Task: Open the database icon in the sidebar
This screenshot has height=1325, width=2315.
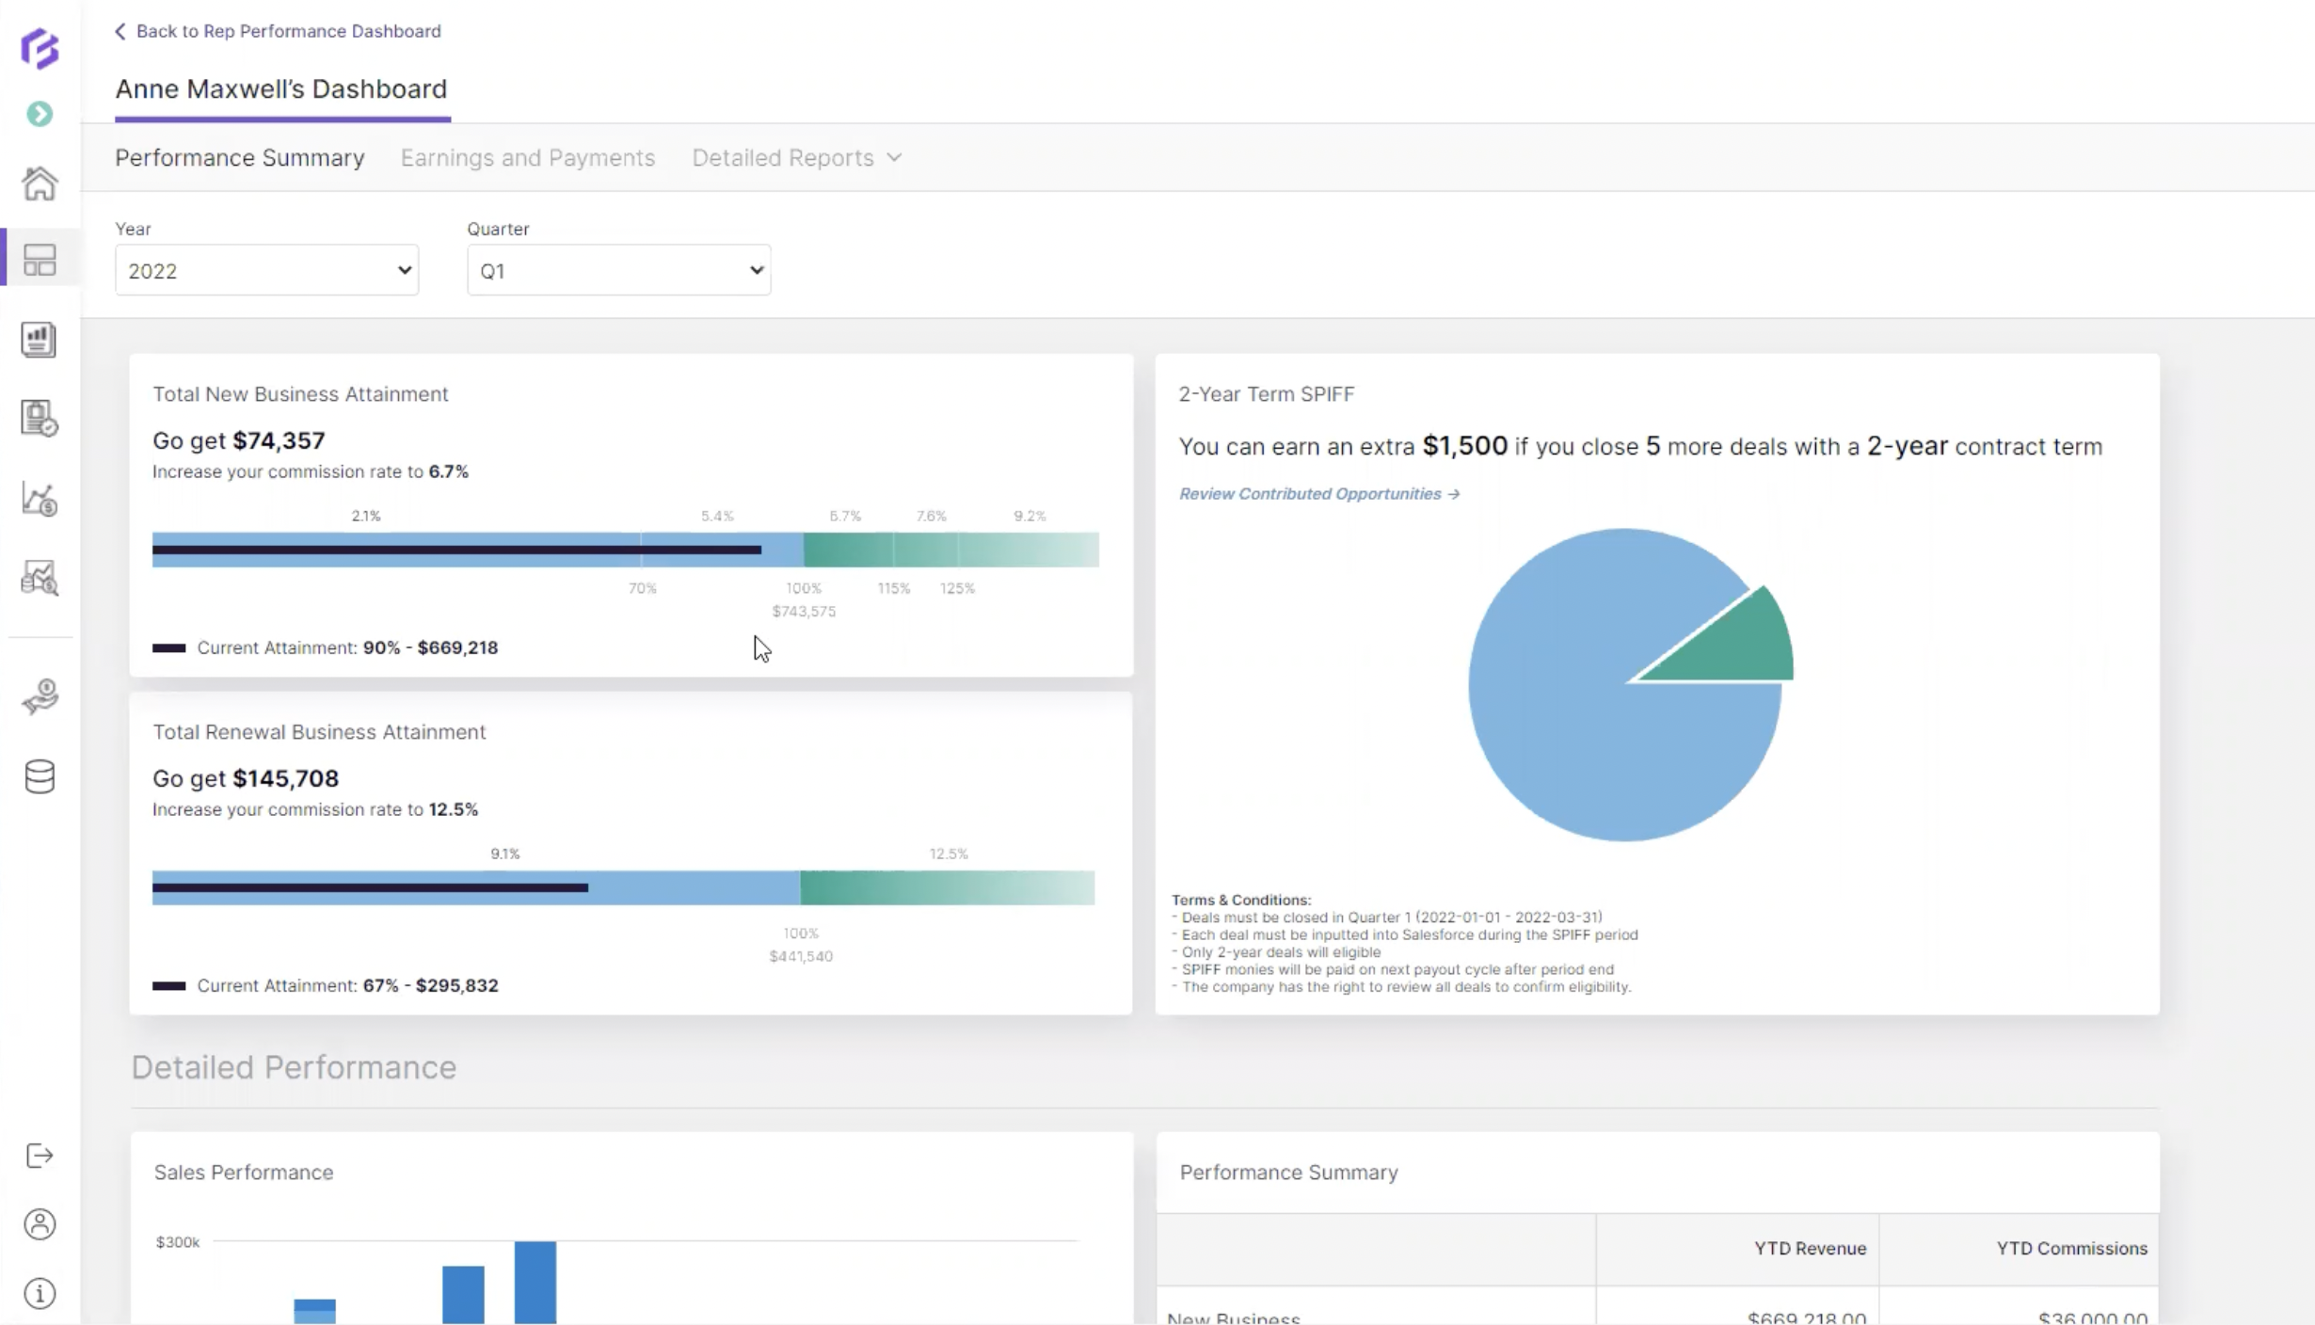Action: point(40,776)
